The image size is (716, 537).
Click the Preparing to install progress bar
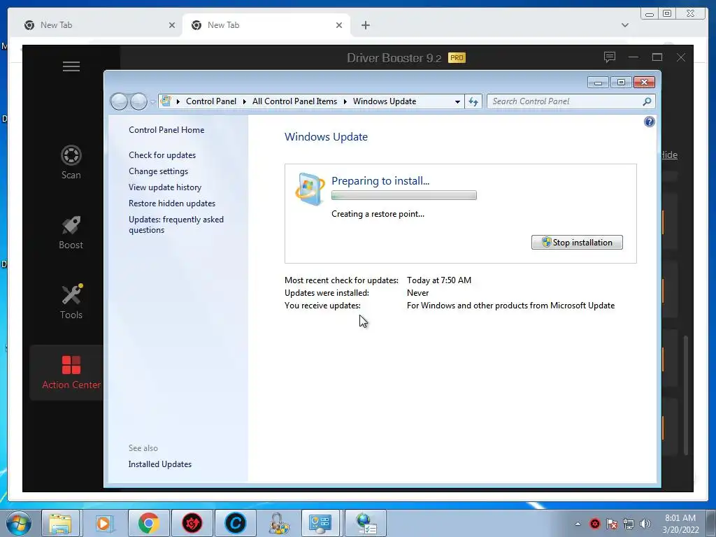coord(403,196)
